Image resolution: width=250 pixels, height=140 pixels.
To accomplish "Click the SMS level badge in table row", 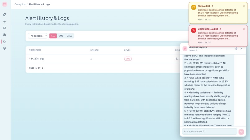I will [x=128, y=59].
